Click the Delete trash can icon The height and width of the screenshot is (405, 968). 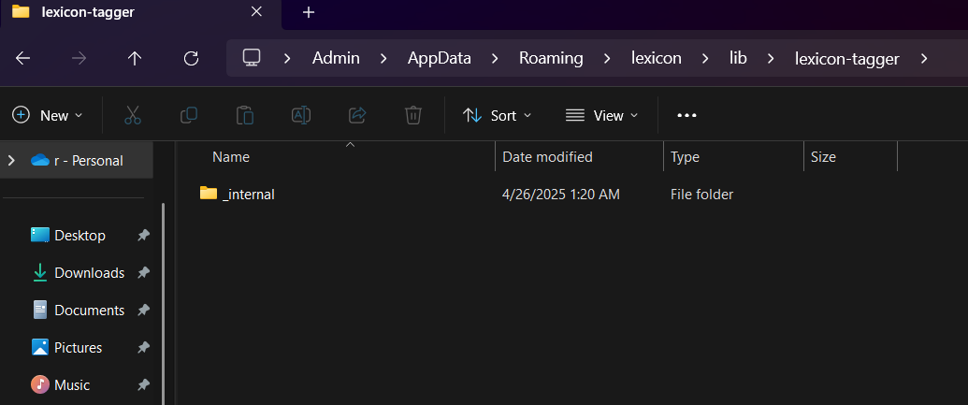pos(412,115)
